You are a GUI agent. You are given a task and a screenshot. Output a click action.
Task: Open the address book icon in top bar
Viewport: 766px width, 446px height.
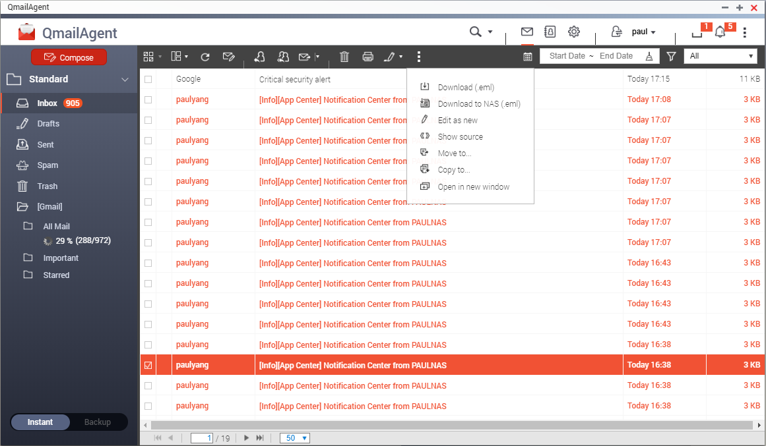coord(550,31)
